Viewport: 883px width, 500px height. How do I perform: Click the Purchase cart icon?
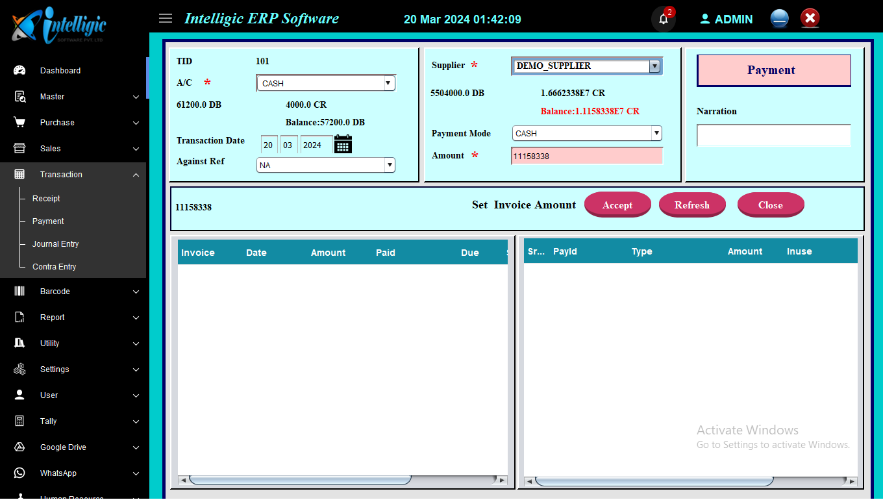(x=19, y=123)
